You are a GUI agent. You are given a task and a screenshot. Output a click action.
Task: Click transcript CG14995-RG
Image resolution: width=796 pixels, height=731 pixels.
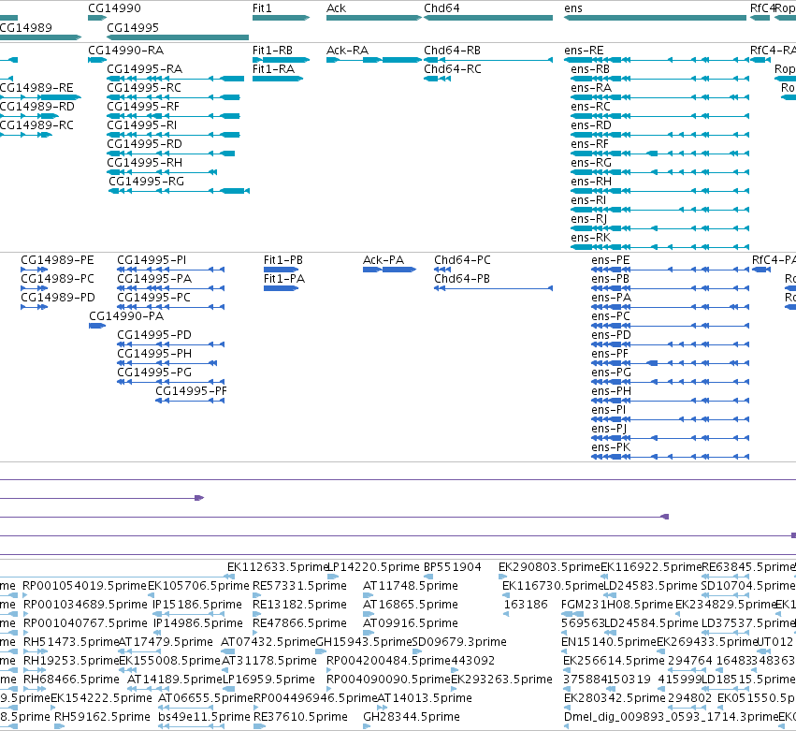(147, 182)
